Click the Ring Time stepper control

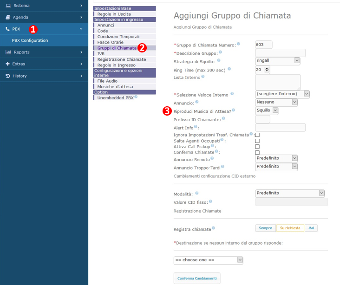267,70
